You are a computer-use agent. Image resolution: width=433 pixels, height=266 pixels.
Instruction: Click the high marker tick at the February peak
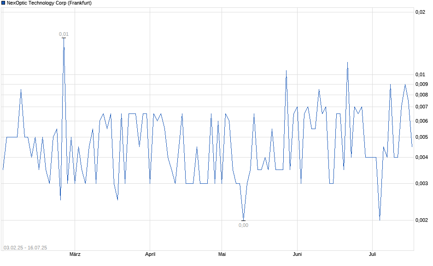64,38
